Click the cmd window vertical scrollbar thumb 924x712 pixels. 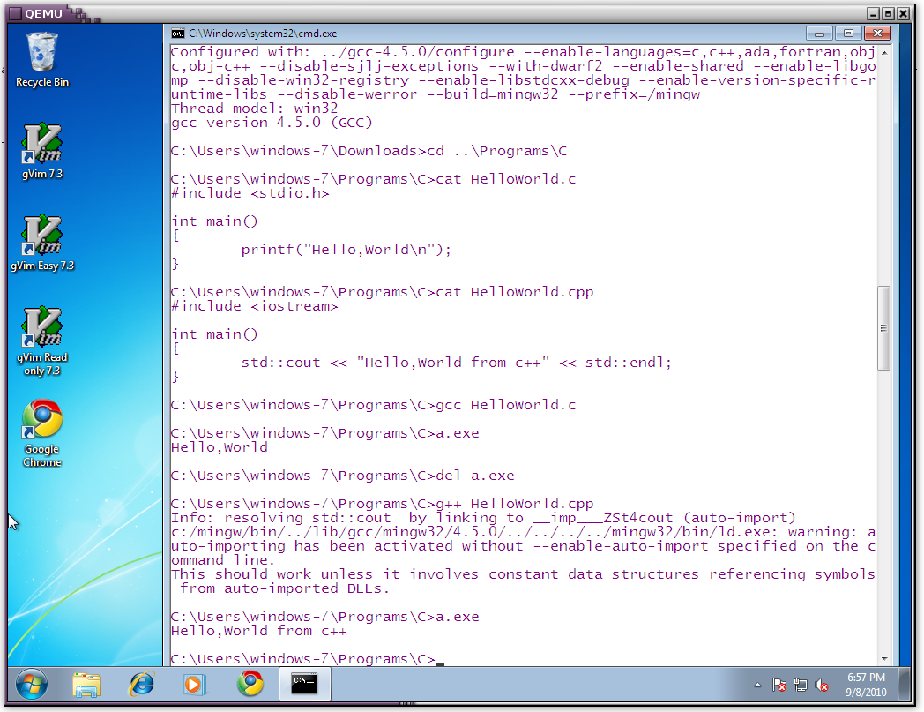click(883, 328)
